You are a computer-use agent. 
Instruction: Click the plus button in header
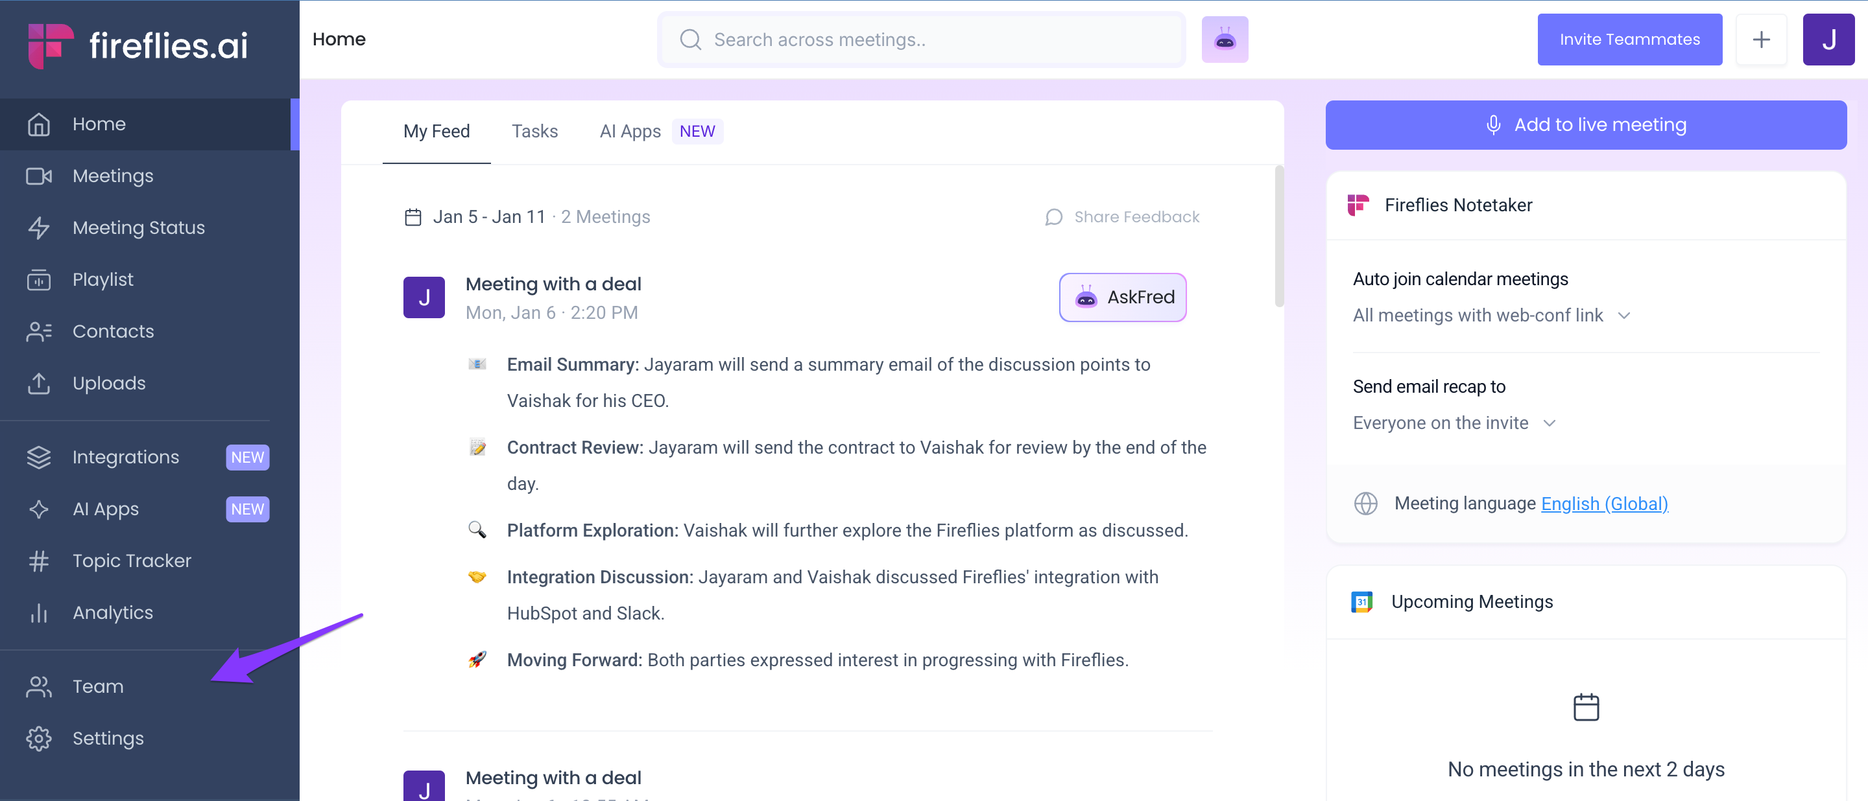tap(1761, 39)
